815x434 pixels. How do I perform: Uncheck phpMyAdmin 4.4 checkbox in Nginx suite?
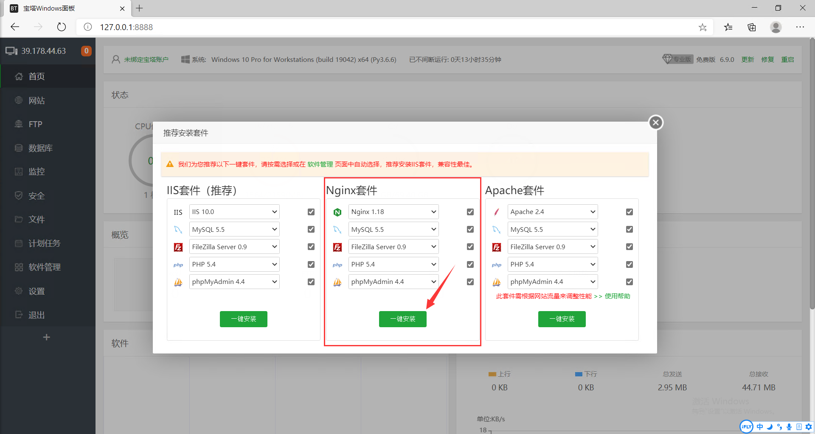[x=470, y=282]
